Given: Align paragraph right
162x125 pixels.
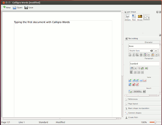Looking at the screenshot, I should 139,72.
